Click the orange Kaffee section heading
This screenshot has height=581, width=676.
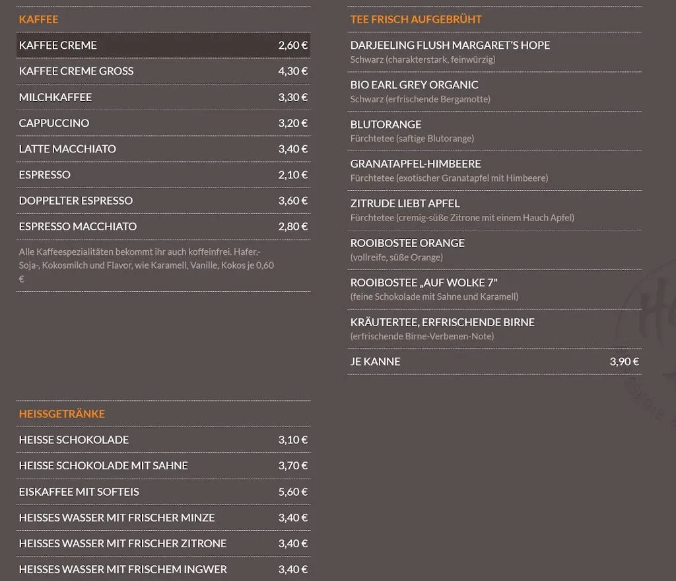(39, 19)
